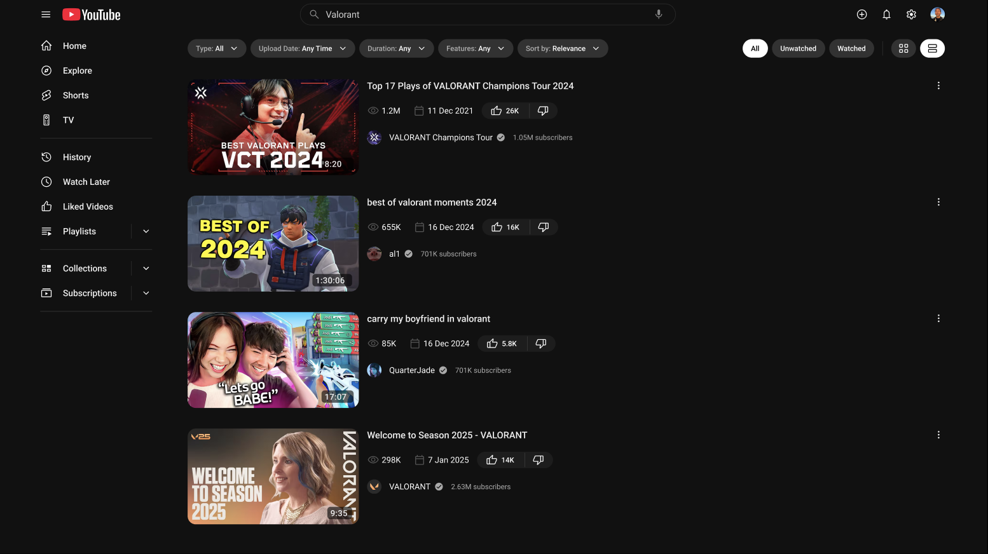Open Duration: Any dropdown
The image size is (988, 554).
[397, 48]
